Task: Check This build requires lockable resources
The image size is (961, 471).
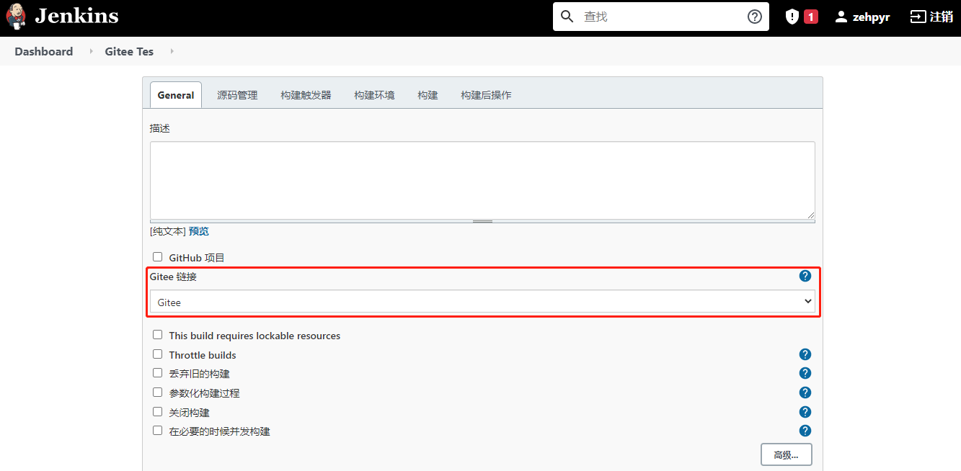Action: point(157,334)
